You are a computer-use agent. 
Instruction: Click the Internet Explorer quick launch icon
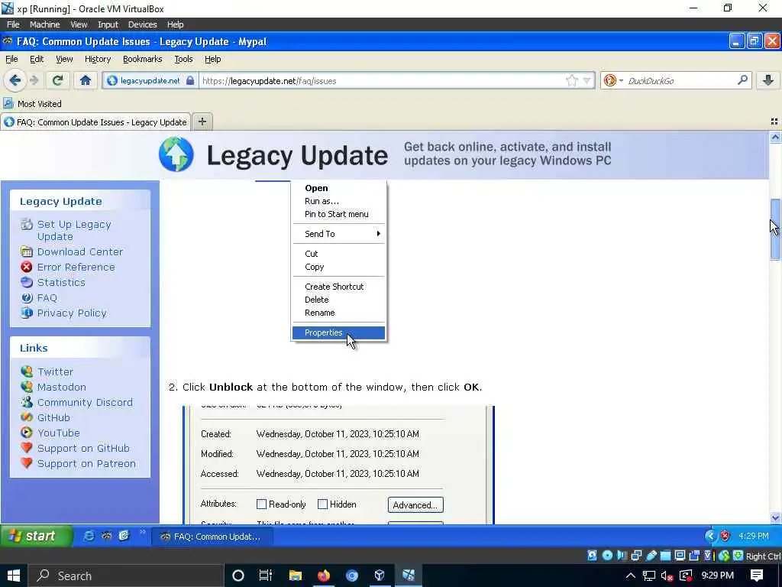(89, 536)
